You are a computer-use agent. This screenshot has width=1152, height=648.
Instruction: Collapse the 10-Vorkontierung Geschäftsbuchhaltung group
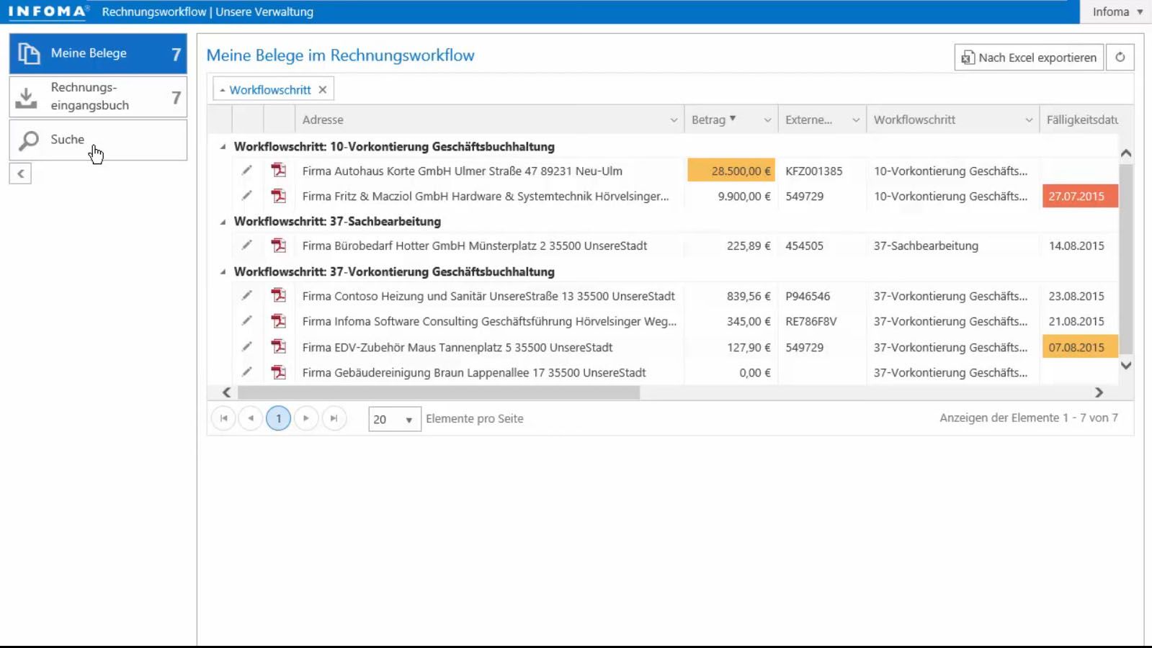point(223,147)
